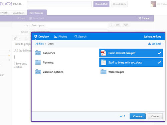This screenshot has width=167, height=125.
Task: Click the Docs breadcrumb text
Action: point(51,44)
